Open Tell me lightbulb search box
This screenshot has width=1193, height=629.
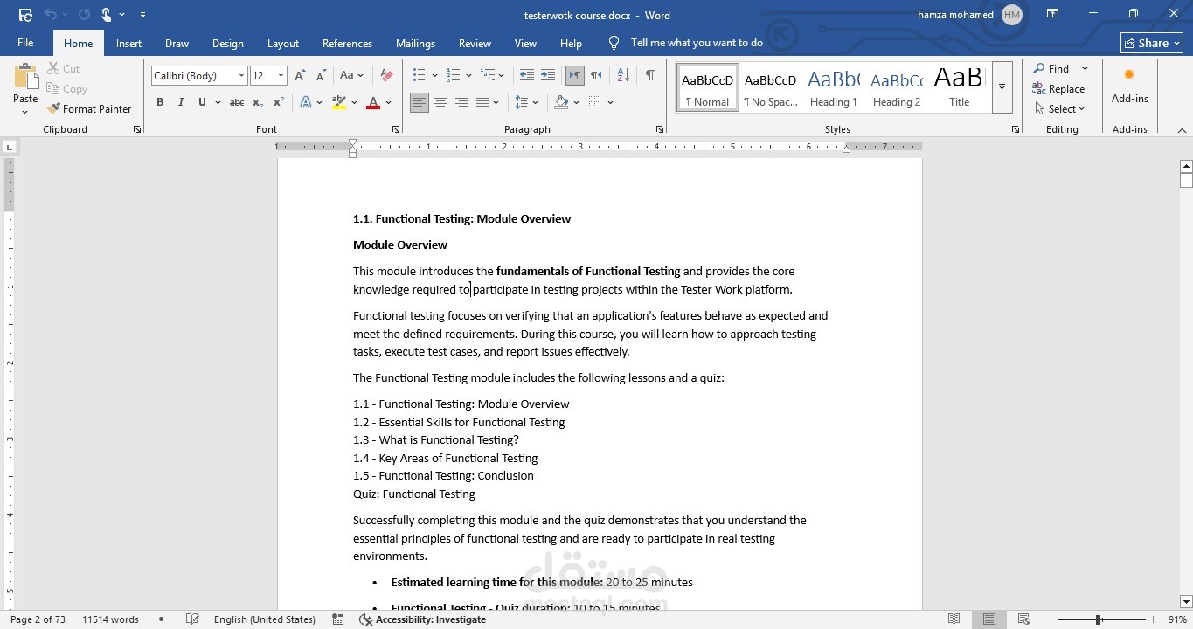coord(686,43)
